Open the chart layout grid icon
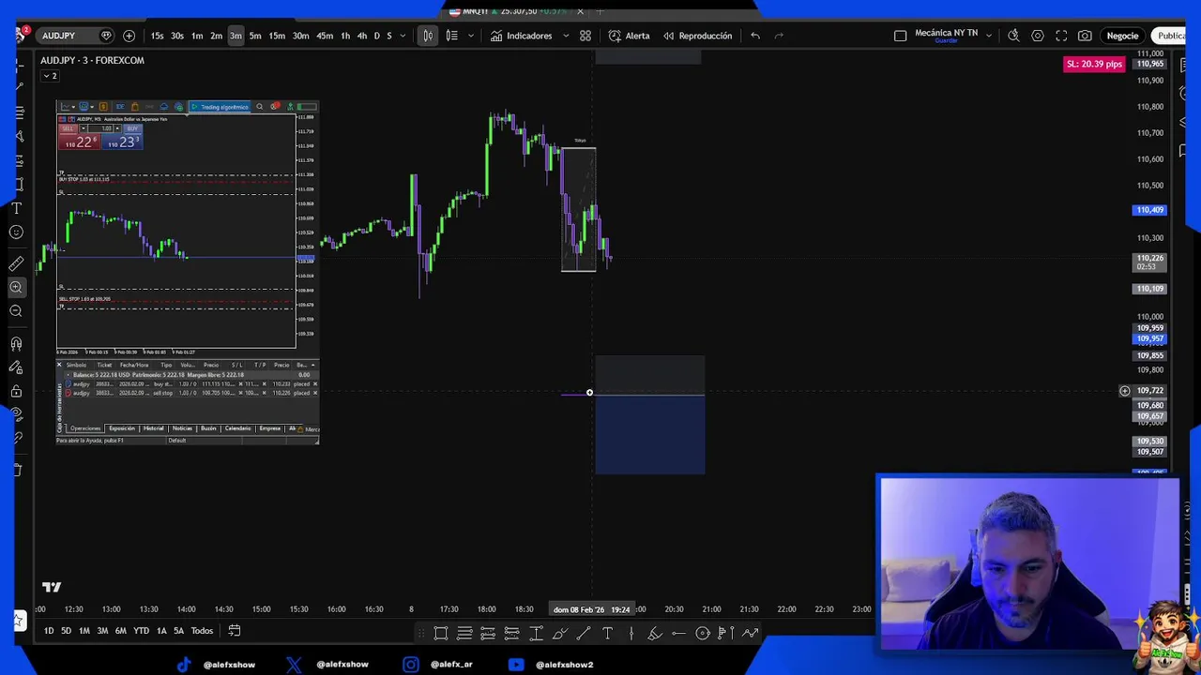Screen dimensions: 1201x675 [585, 36]
